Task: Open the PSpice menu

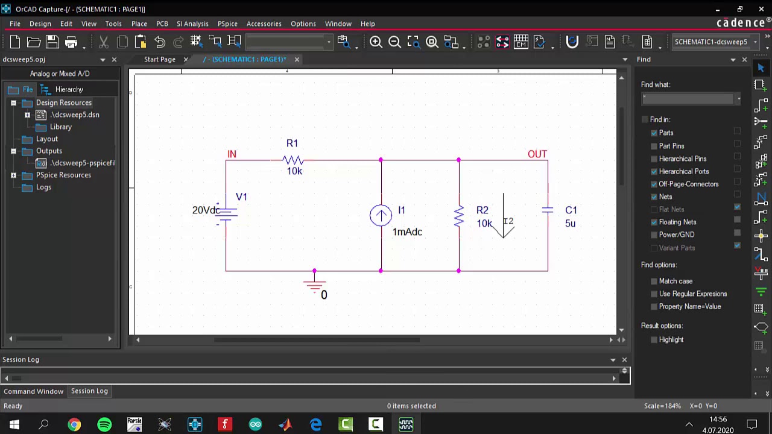Action: point(227,24)
